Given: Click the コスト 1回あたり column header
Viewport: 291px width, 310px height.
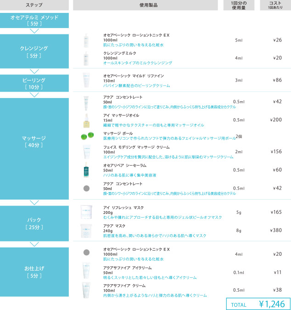Looking at the screenshot, I should point(274,5).
